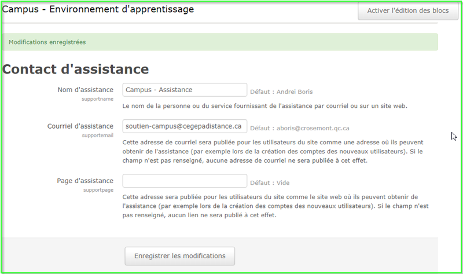Click the description under the 'Nom d'assistance' field
463x274 pixels.
[x=265, y=107]
